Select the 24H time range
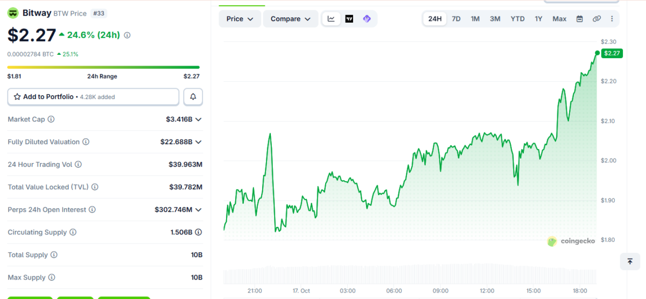 [x=435, y=19]
